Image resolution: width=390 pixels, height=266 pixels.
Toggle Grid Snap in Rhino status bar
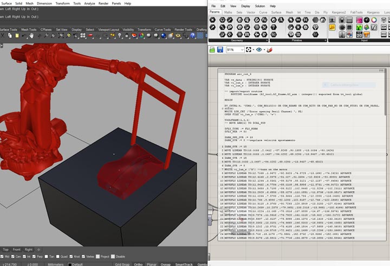(x=122, y=264)
